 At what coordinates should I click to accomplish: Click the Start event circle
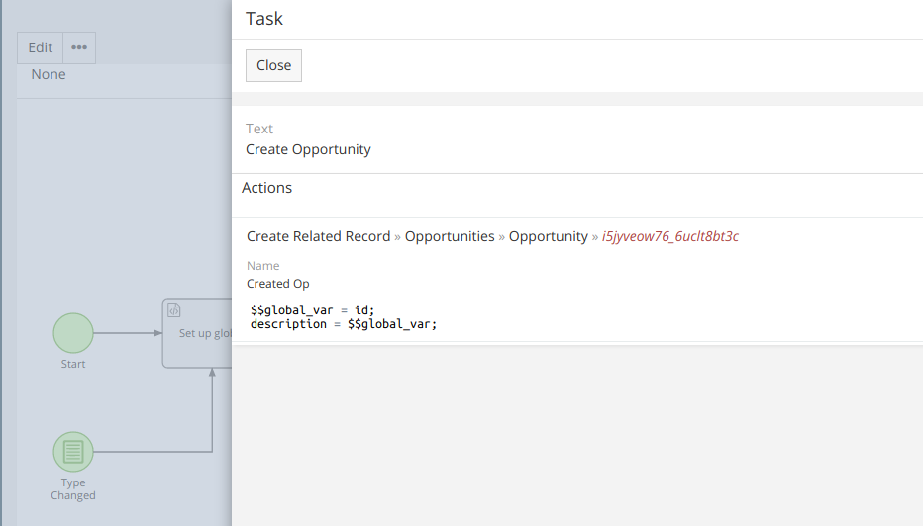(x=73, y=333)
